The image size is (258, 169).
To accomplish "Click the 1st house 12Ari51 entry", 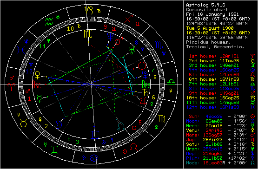I will (214, 56).
